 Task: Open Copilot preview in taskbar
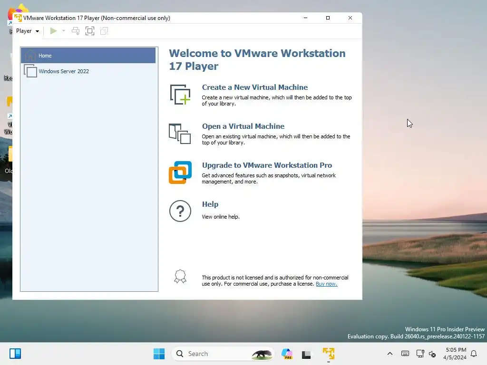coord(287,354)
